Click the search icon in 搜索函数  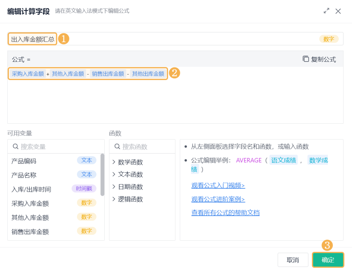[x=117, y=146]
